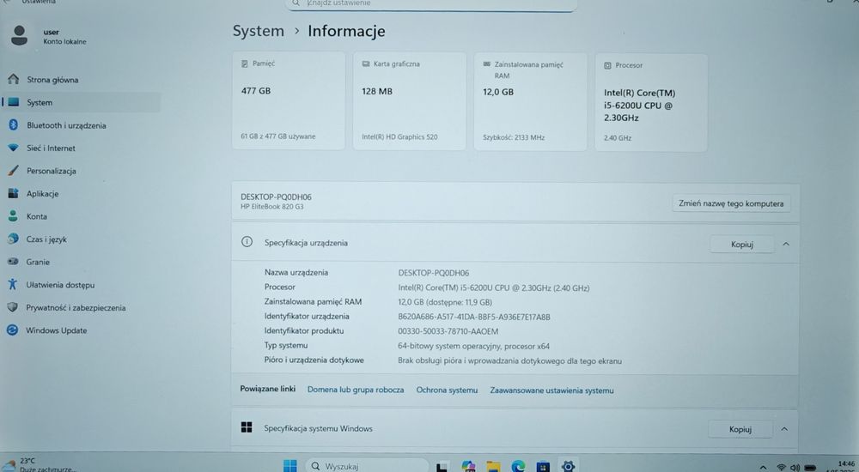Screen dimensions: 859x472
Task: Copy the Specyfikacja systemu Windows details
Action: pos(740,429)
